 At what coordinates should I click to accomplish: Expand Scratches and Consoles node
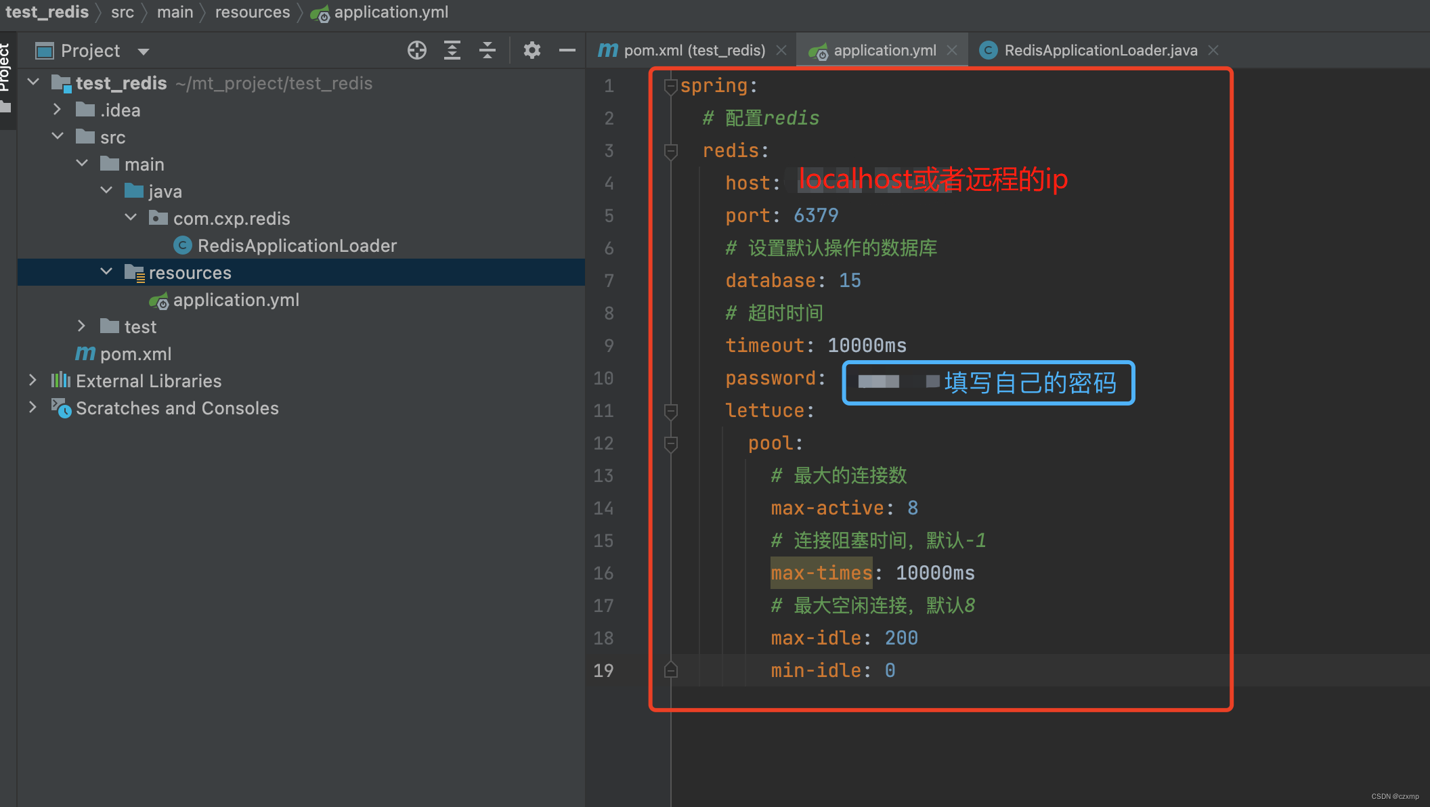pos(33,408)
